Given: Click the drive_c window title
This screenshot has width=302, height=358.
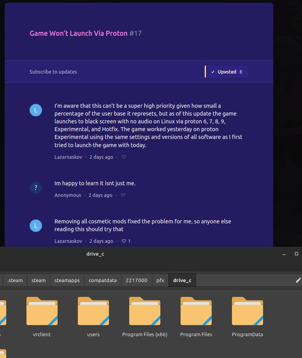Looking at the screenshot, I should 95,254.
